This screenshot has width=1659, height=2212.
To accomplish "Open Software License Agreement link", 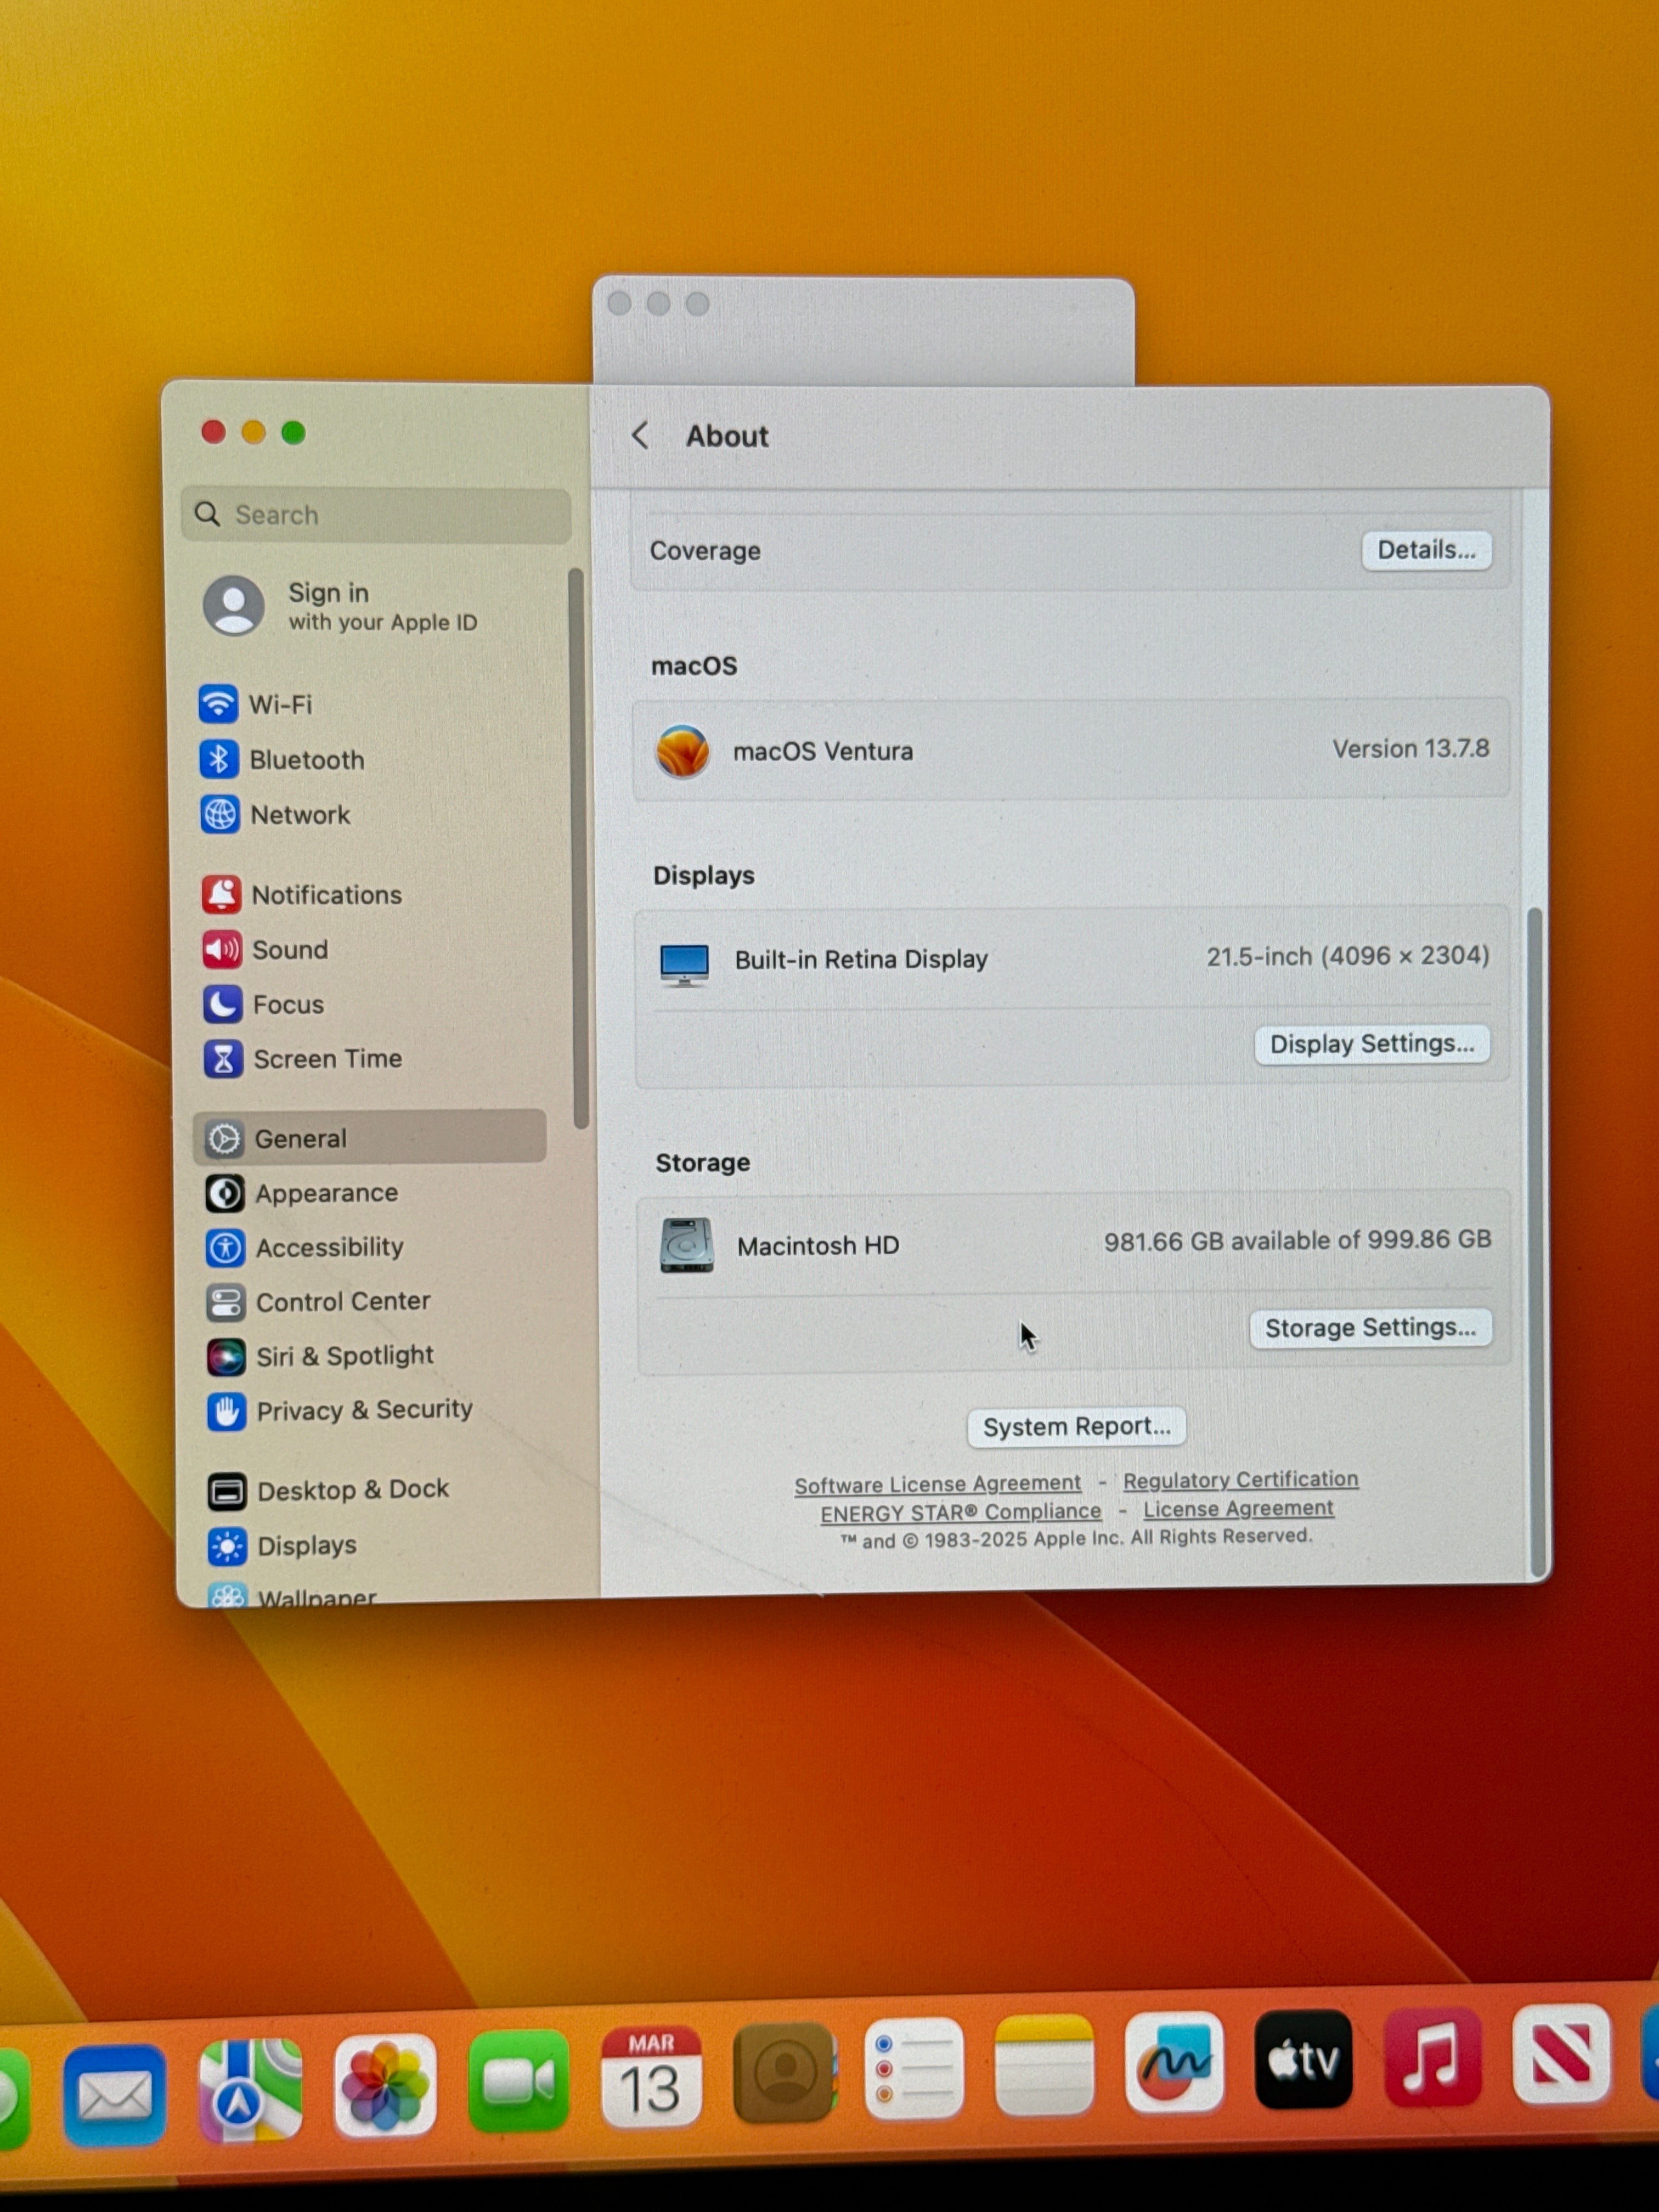I will 938,1484.
